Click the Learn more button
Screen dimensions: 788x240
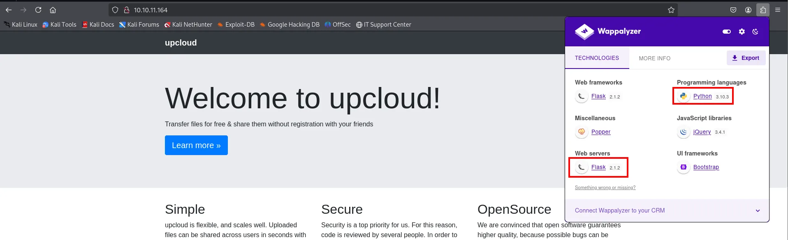(196, 145)
